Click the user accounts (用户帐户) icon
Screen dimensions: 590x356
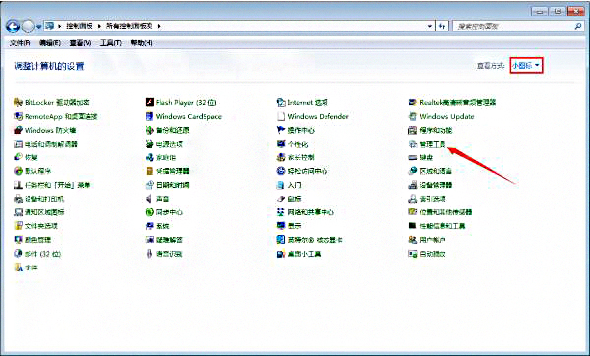coord(413,240)
